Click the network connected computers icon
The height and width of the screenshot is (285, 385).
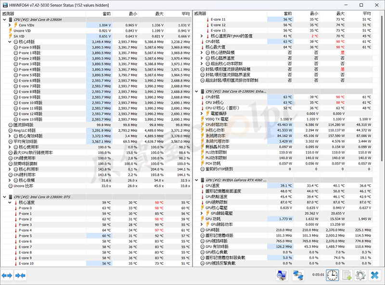click(x=298, y=275)
